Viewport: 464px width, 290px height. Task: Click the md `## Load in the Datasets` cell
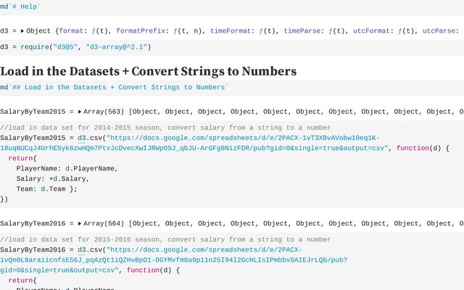(x=116, y=87)
